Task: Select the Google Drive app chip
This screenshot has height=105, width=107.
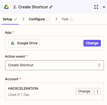Action: point(24,43)
